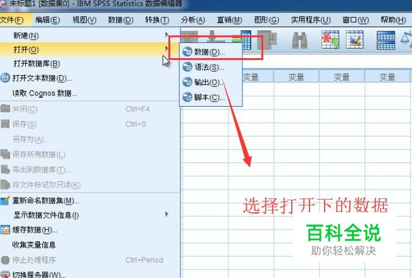This screenshot has width=412, height=278.
Task: Click the Split File toolbar icon
Action: click(385, 40)
